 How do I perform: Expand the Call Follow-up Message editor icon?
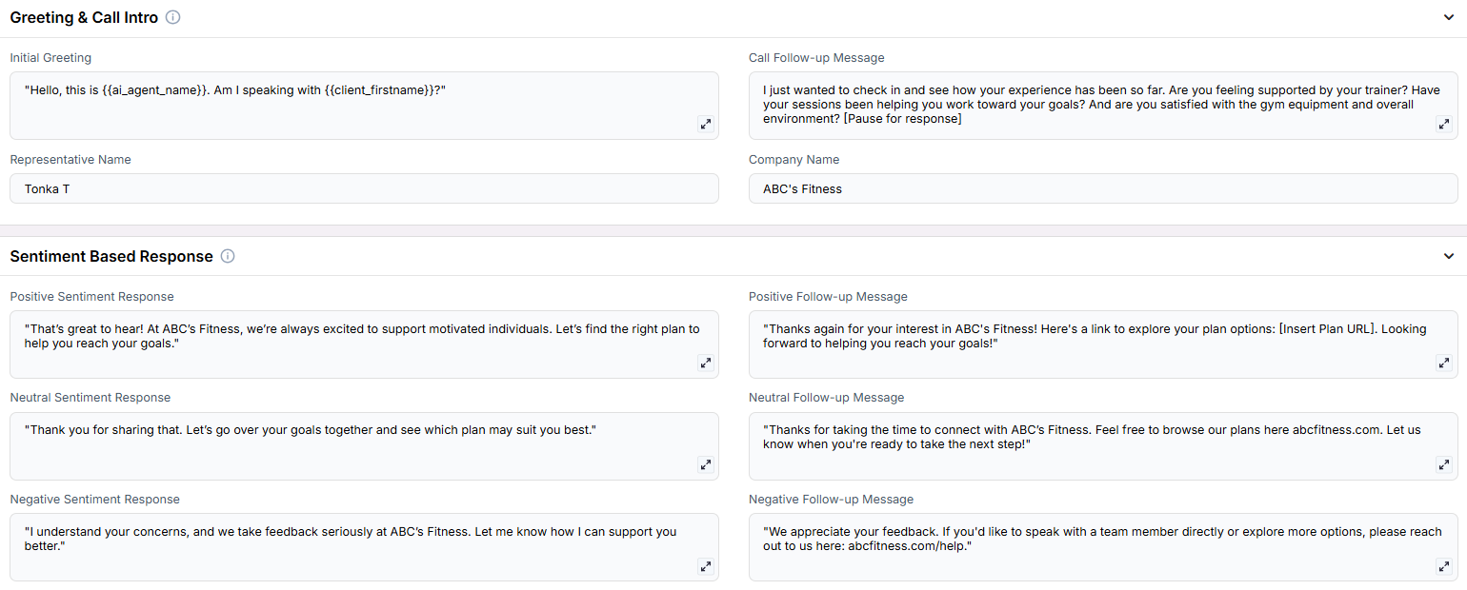1444,124
